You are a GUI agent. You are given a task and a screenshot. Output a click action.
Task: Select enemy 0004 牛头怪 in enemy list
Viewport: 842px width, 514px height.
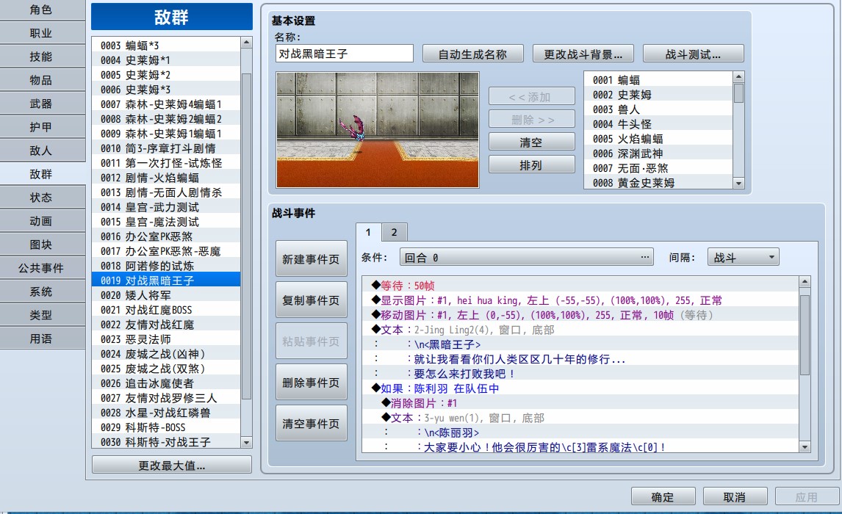[x=658, y=124]
